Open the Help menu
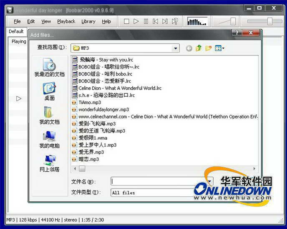The width and height of the screenshot is (287, 229). [106, 21]
